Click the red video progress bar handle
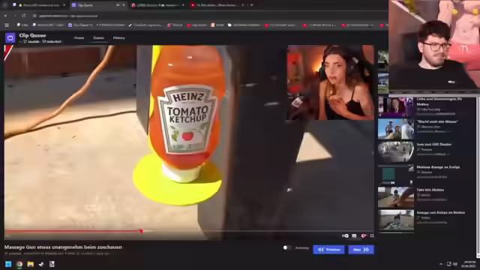480x270 pixels. (x=142, y=231)
